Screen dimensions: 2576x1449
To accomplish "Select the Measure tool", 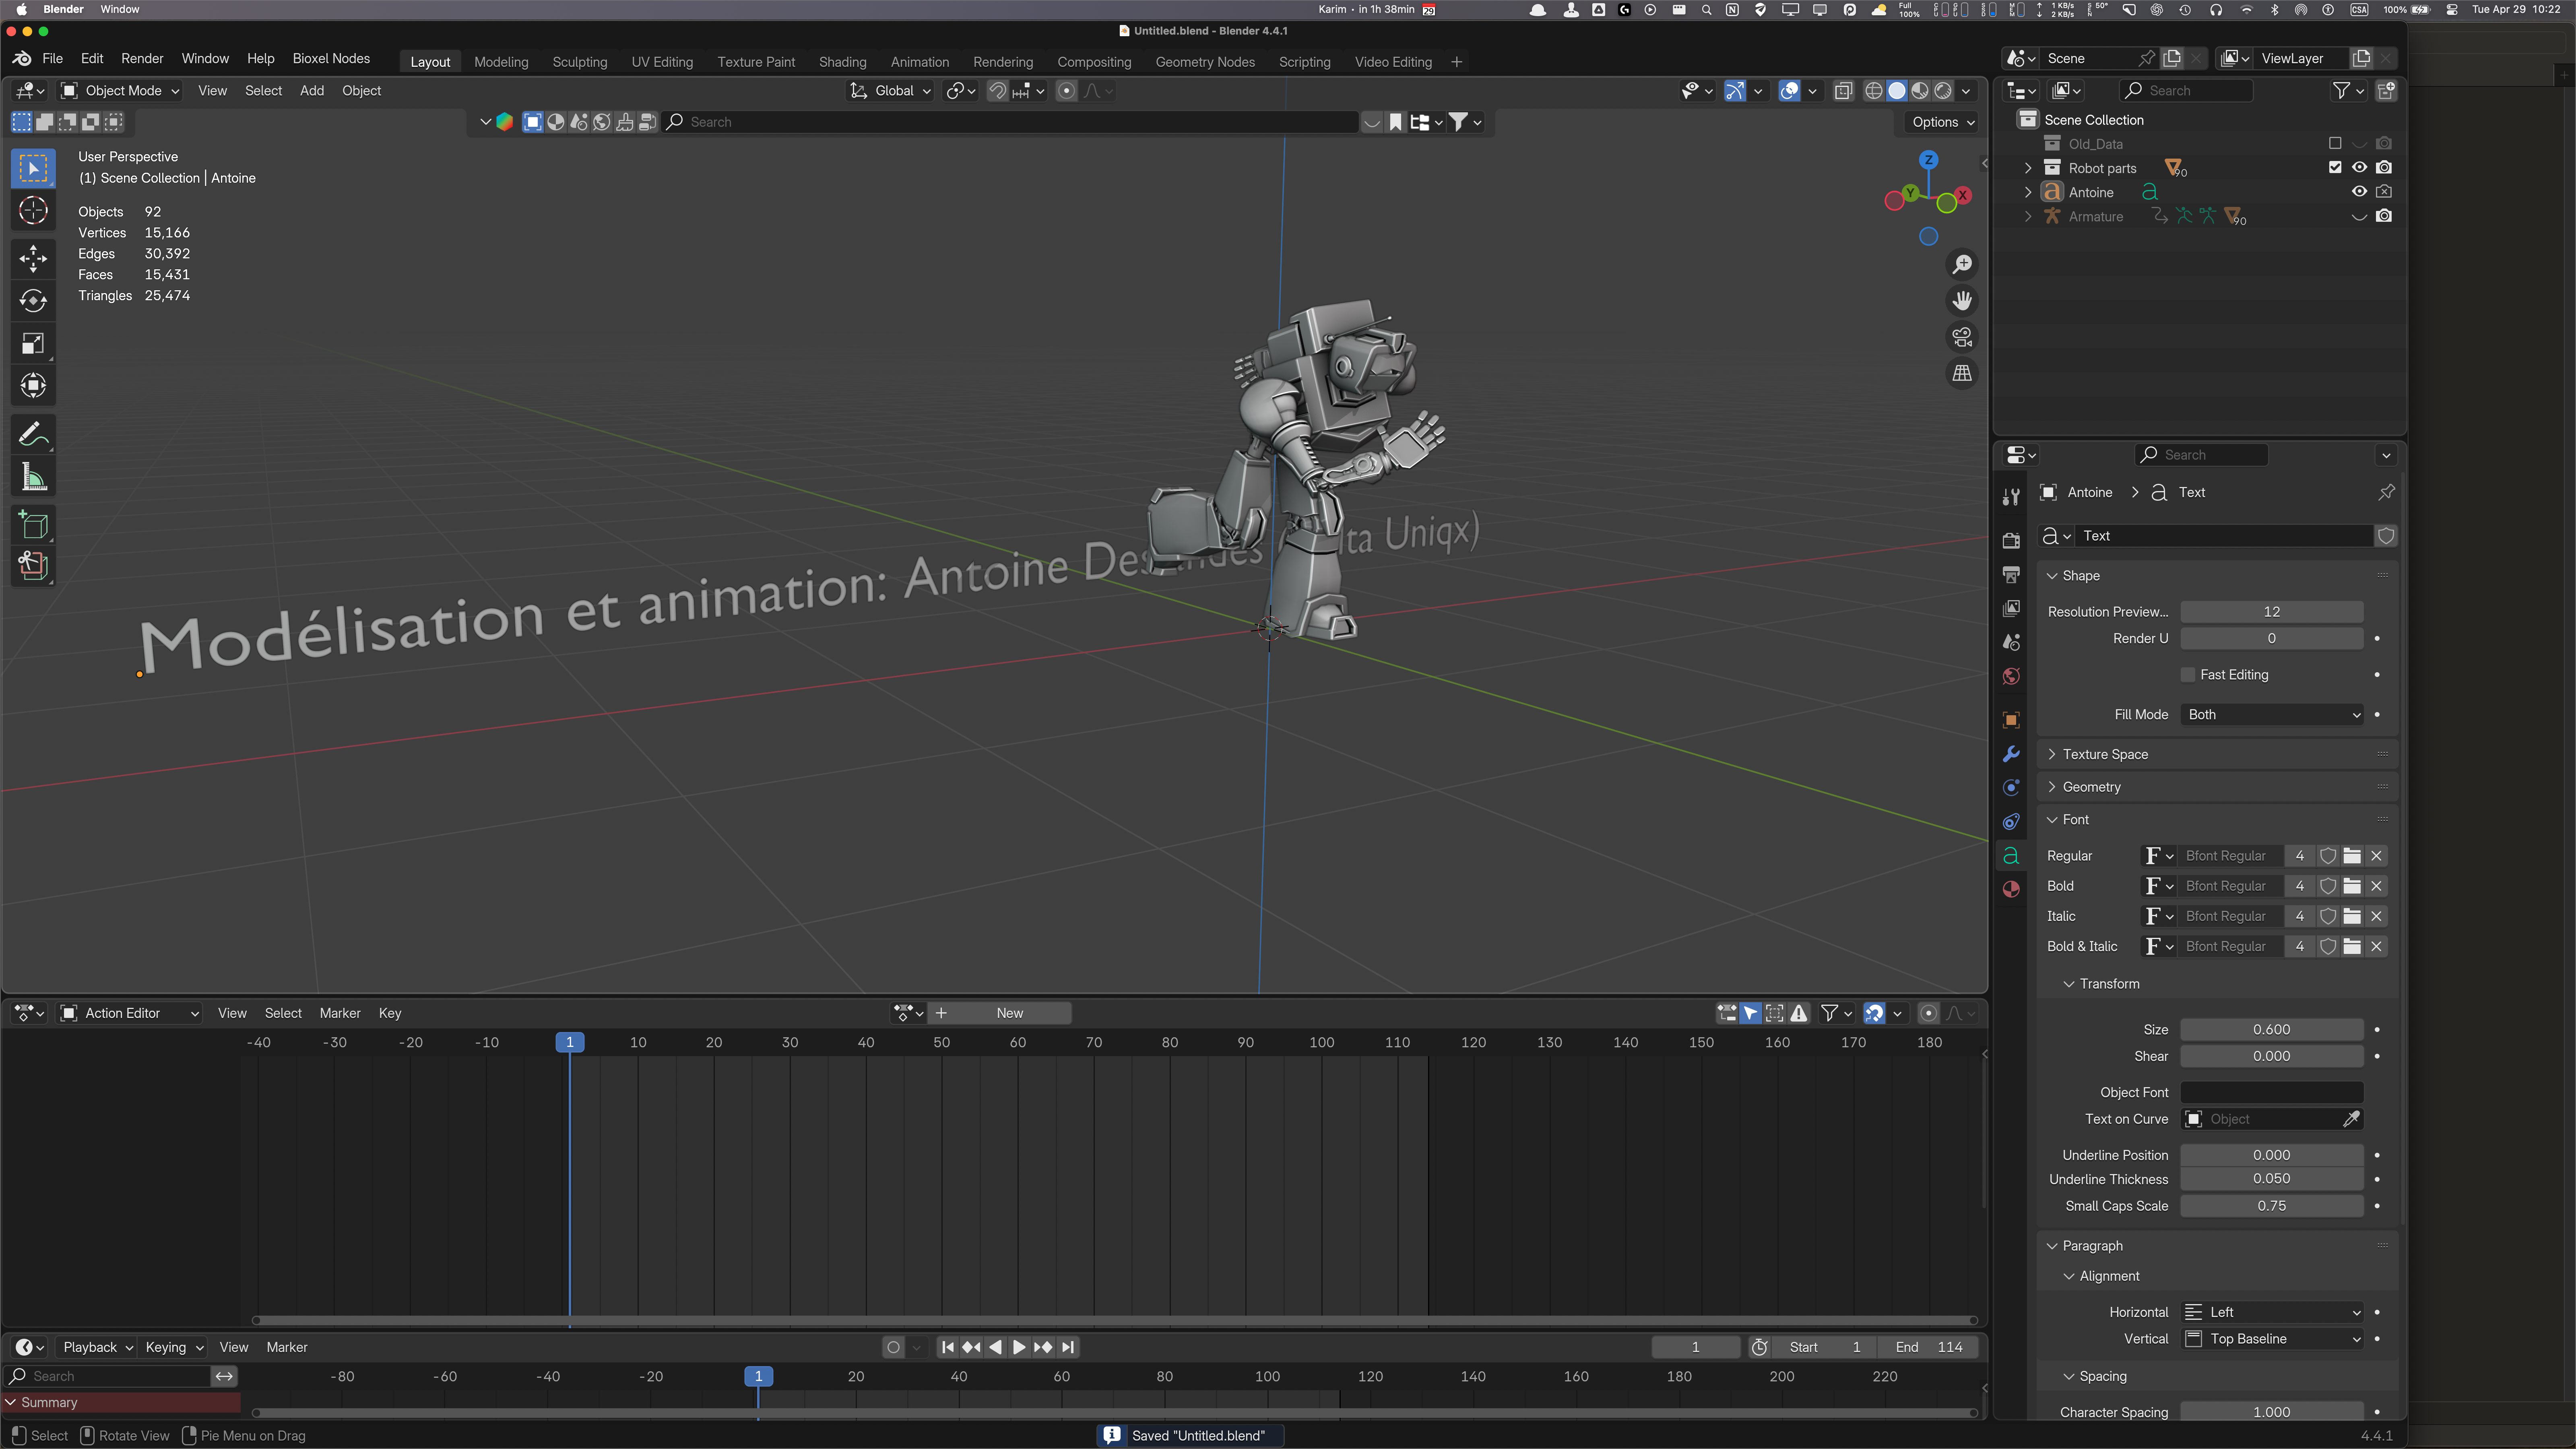I will point(33,477).
